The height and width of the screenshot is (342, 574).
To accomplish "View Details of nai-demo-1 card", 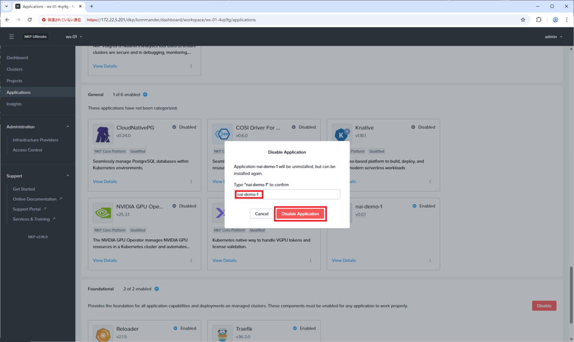I will coord(344,261).
